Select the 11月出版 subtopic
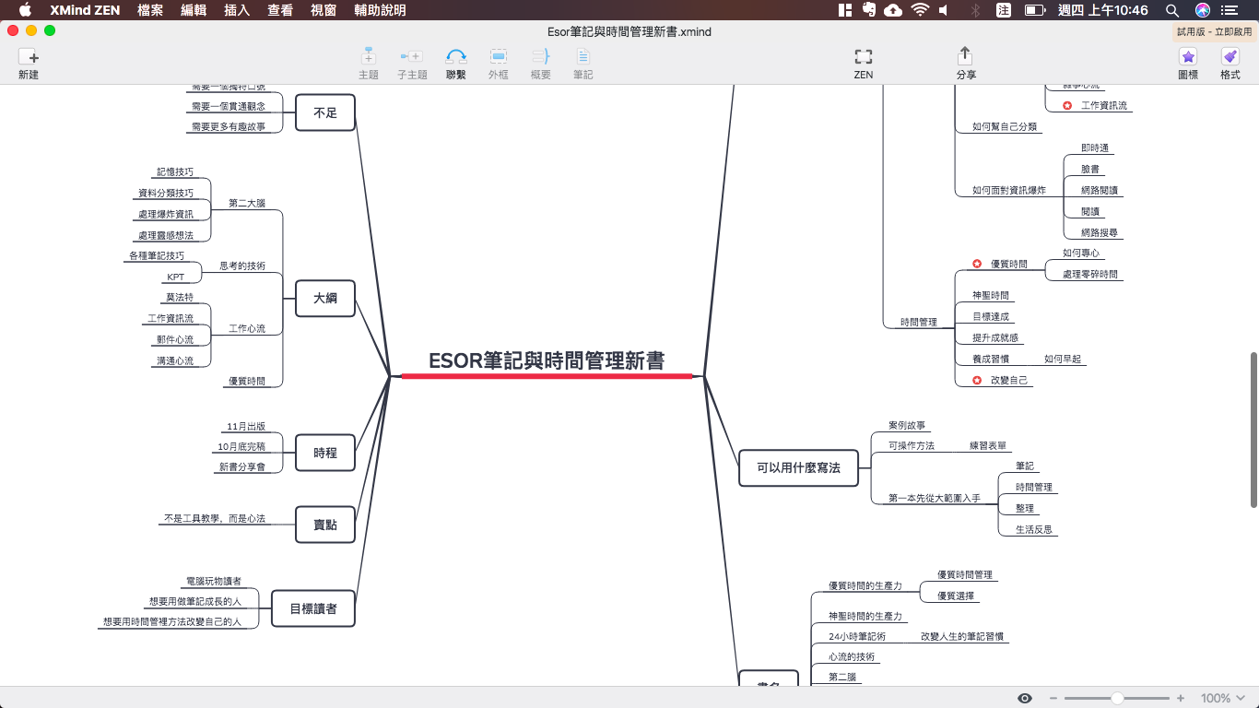This screenshot has width=1259, height=708. click(246, 426)
